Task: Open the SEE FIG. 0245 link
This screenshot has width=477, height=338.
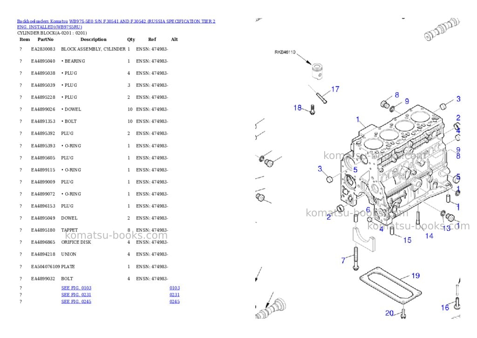Action: (76, 302)
